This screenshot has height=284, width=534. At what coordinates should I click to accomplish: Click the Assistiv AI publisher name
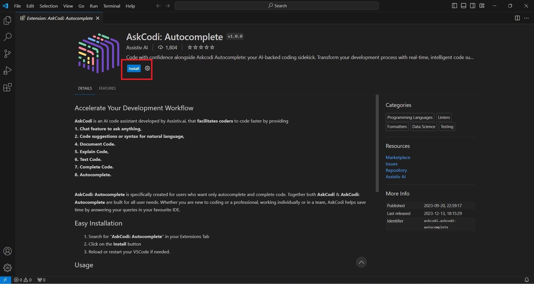(137, 47)
